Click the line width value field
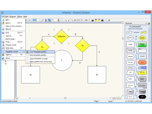The image size is (152, 114). click(54, 20)
